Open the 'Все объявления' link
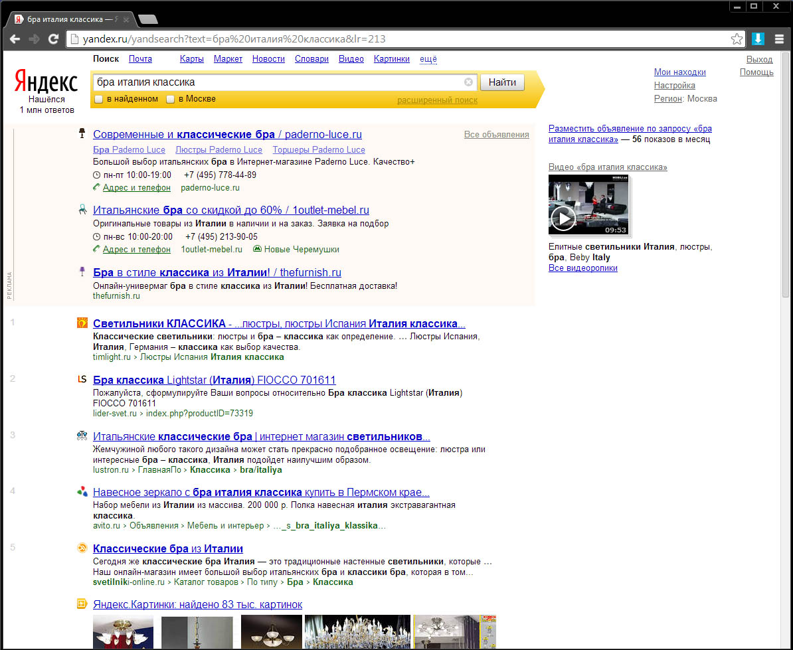Viewport: 793px width, 650px height. pyautogui.click(x=496, y=134)
